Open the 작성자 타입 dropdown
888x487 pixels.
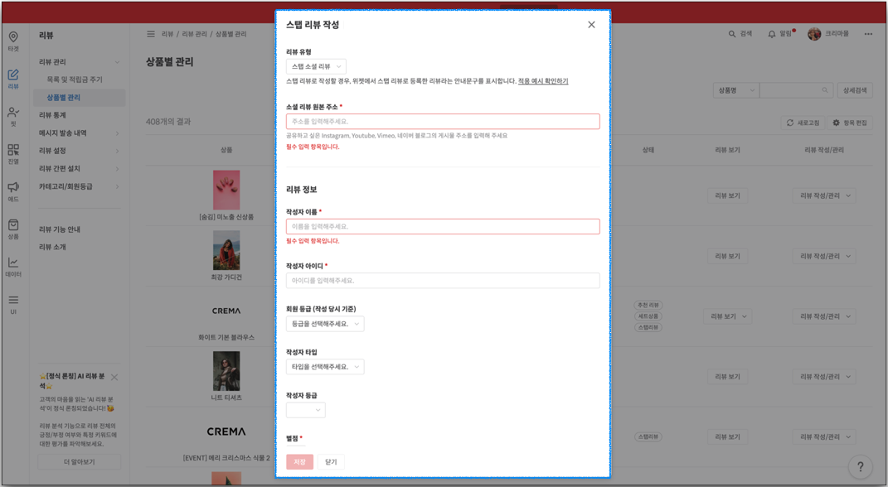tap(325, 365)
